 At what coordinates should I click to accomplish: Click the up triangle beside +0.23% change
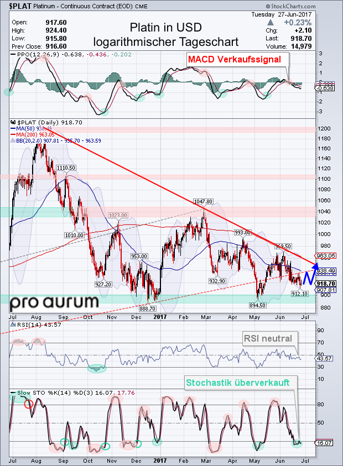click(x=269, y=23)
